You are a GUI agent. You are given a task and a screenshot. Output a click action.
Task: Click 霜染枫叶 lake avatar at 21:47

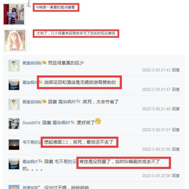(14, 85)
